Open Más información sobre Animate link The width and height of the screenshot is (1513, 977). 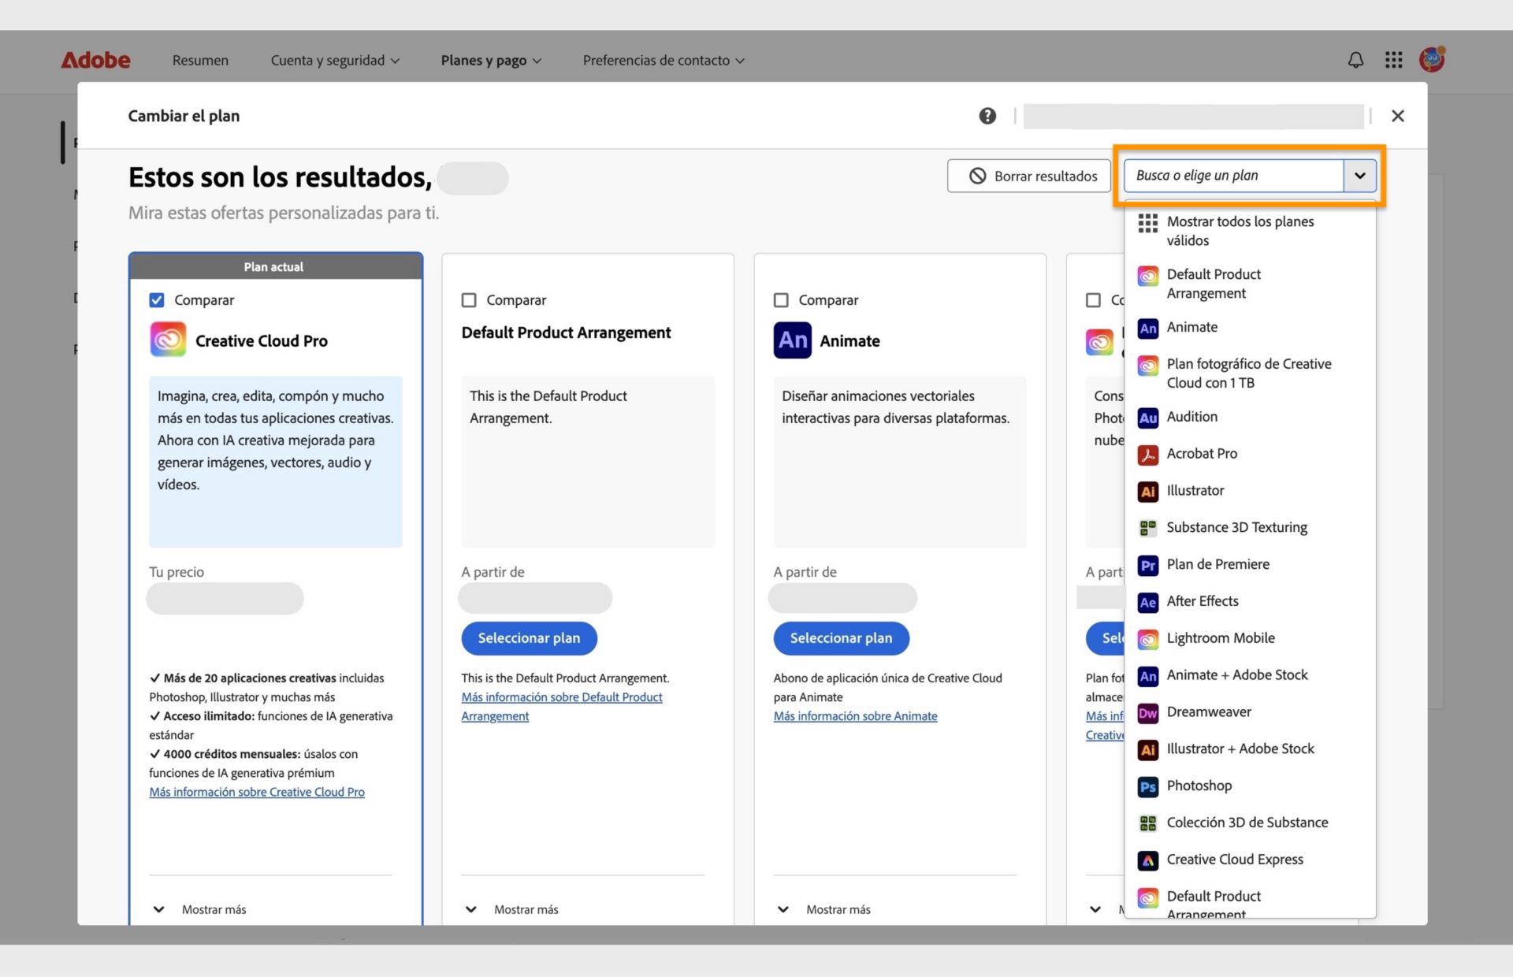(x=856, y=715)
